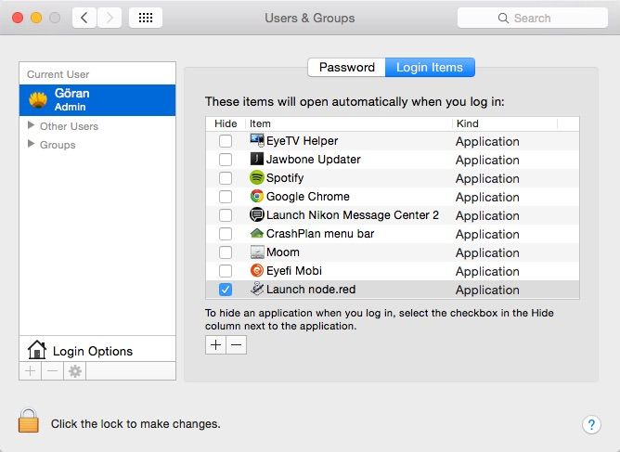This screenshot has height=452, width=620.
Task: Click in the Search field
Action: click(532, 18)
